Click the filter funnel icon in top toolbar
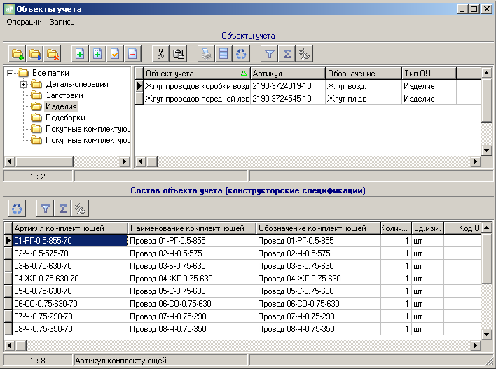Viewport: 496px width, 369px height. 269,53
